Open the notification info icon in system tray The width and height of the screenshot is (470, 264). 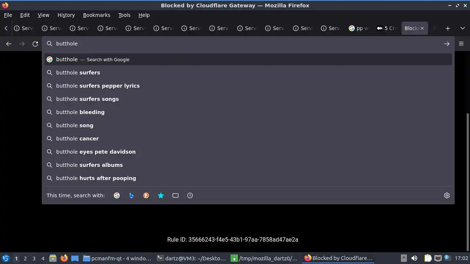(447, 258)
